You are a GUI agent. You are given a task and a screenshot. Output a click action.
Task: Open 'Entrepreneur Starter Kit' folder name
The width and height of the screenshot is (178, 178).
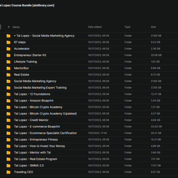[x=30, y=55]
